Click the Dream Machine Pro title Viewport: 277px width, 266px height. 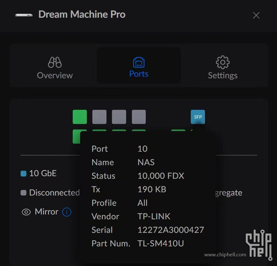[x=82, y=14]
